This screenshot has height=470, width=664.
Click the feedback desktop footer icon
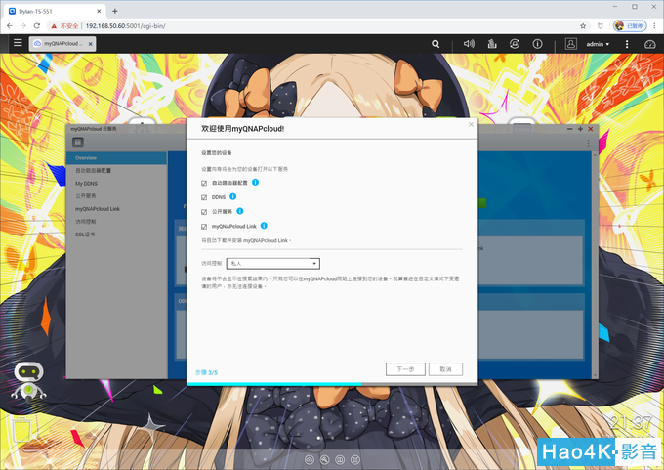(x=354, y=460)
